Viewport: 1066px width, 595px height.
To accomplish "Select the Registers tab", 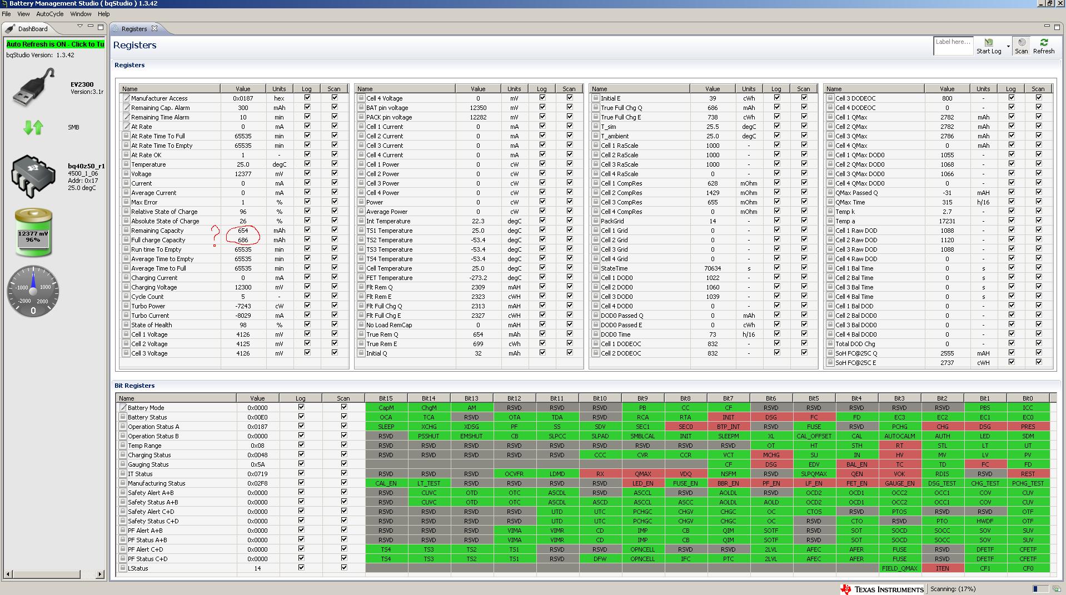I will (x=134, y=29).
